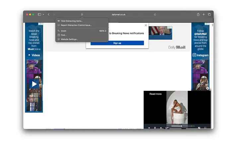Viewport: 239px width, 150px height.
Task: Click the Read more link on video
Action: [x=155, y=94]
